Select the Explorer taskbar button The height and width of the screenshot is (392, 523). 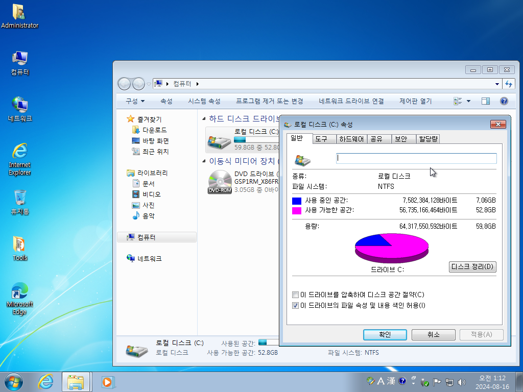76,382
